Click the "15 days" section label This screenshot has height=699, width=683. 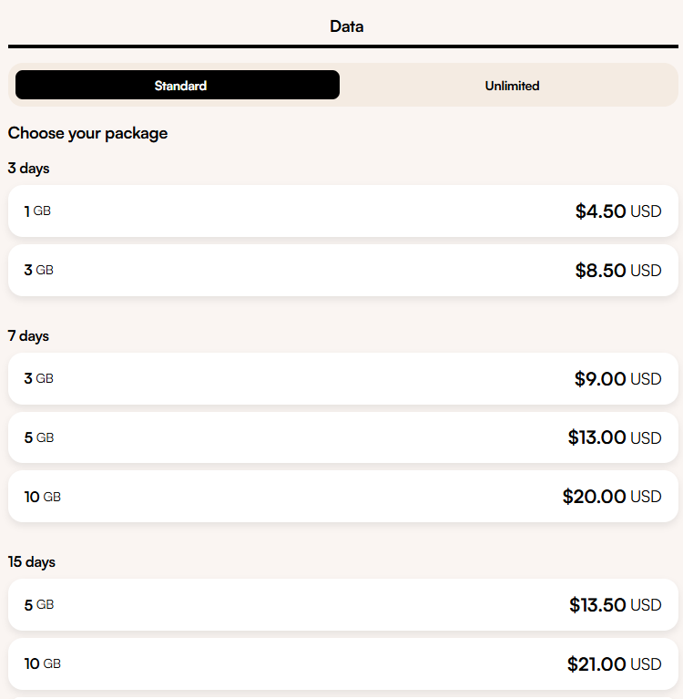(x=32, y=562)
